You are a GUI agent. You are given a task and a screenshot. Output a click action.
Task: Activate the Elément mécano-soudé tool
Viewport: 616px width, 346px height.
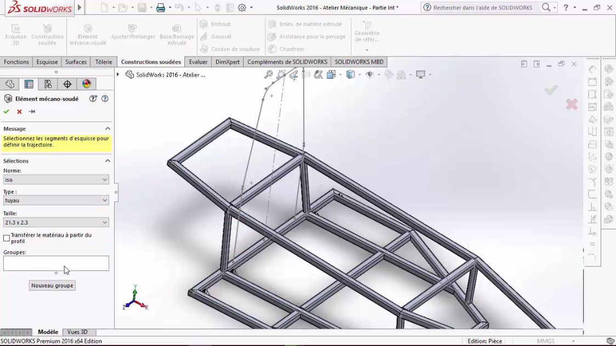pyautogui.click(x=88, y=34)
